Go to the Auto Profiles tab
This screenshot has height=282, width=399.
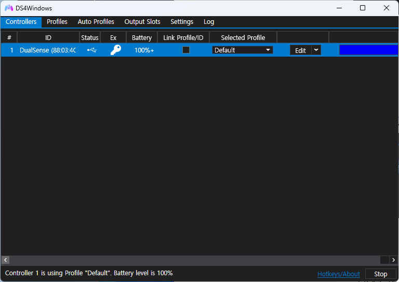(x=96, y=22)
